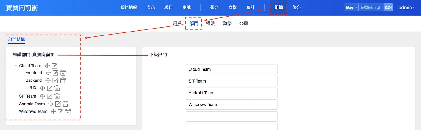Click the 寶寶向前衝 site logo
Screen dimensions: 421x130
[x=22, y=8]
